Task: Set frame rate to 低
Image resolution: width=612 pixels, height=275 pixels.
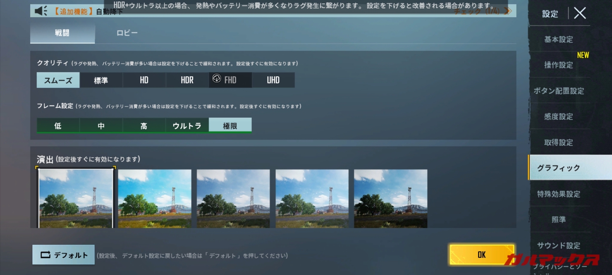Action: [58, 126]
